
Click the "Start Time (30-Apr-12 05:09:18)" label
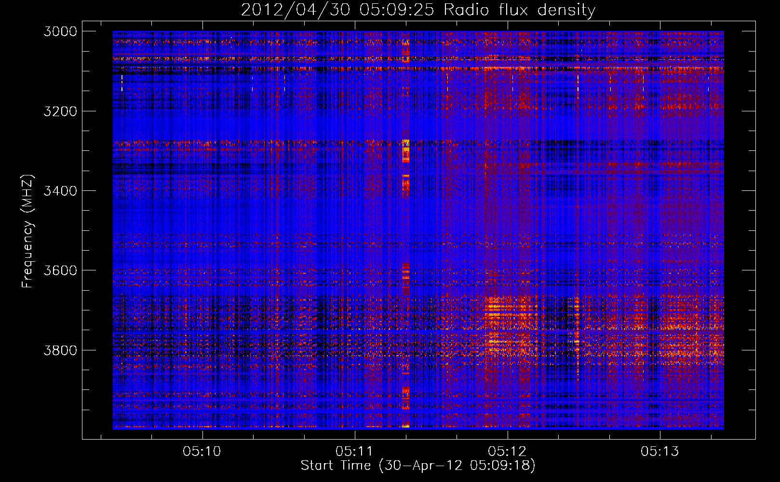point(418,466)
